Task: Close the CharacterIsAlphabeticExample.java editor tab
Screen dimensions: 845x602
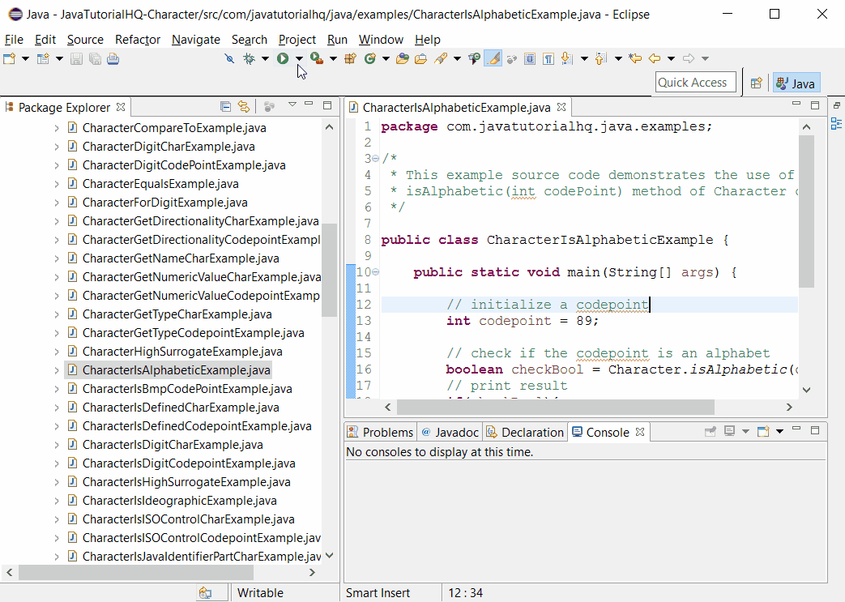Action: pos(561,107)
